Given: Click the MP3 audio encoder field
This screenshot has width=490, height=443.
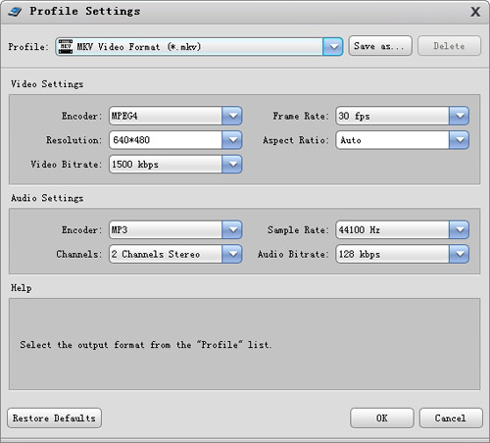Looking at the screenshot, I should (166, 229).
